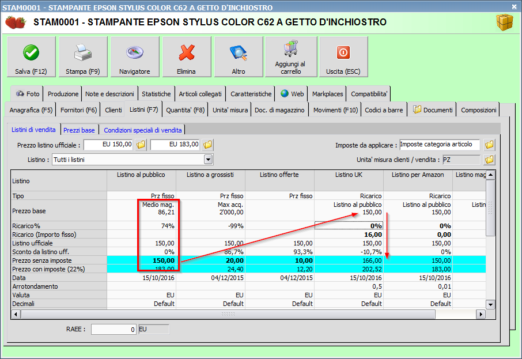Screen dimensions: 522x359
Task: Switch to Note e descrizioni tab
Action: coord(109,94)
